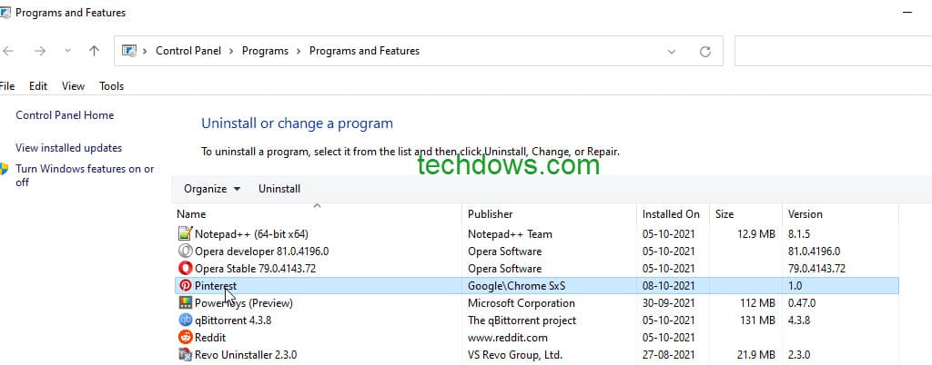This screenshot has width=932, height=365.
Task: Expand chevron before Control Panel breadcrumb
Action: (x=145, y=51)
